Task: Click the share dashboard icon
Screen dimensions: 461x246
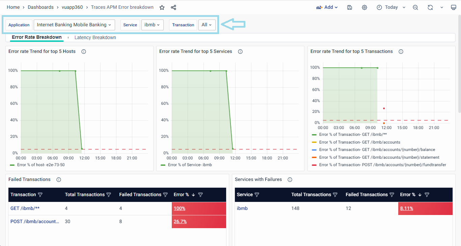Action: click(x=173, y=7)
